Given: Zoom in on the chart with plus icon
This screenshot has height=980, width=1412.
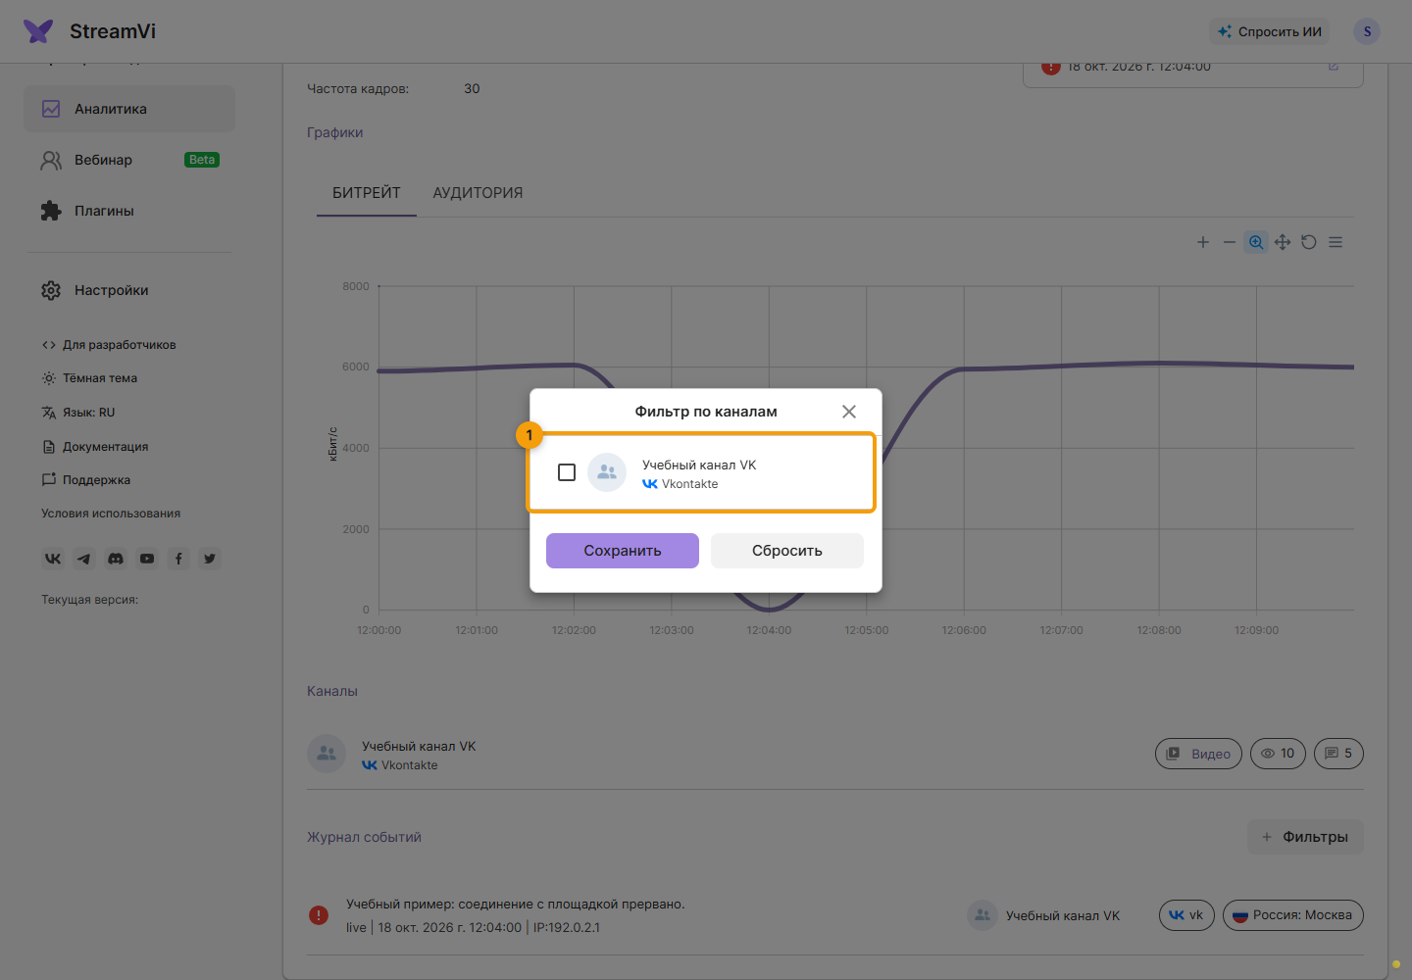Looking at the screenshot, I should (1203, 242).
